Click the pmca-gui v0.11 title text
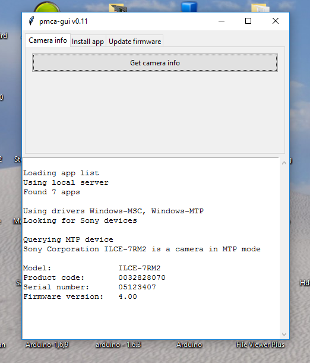The image size is (310, 363). (64, 21)
